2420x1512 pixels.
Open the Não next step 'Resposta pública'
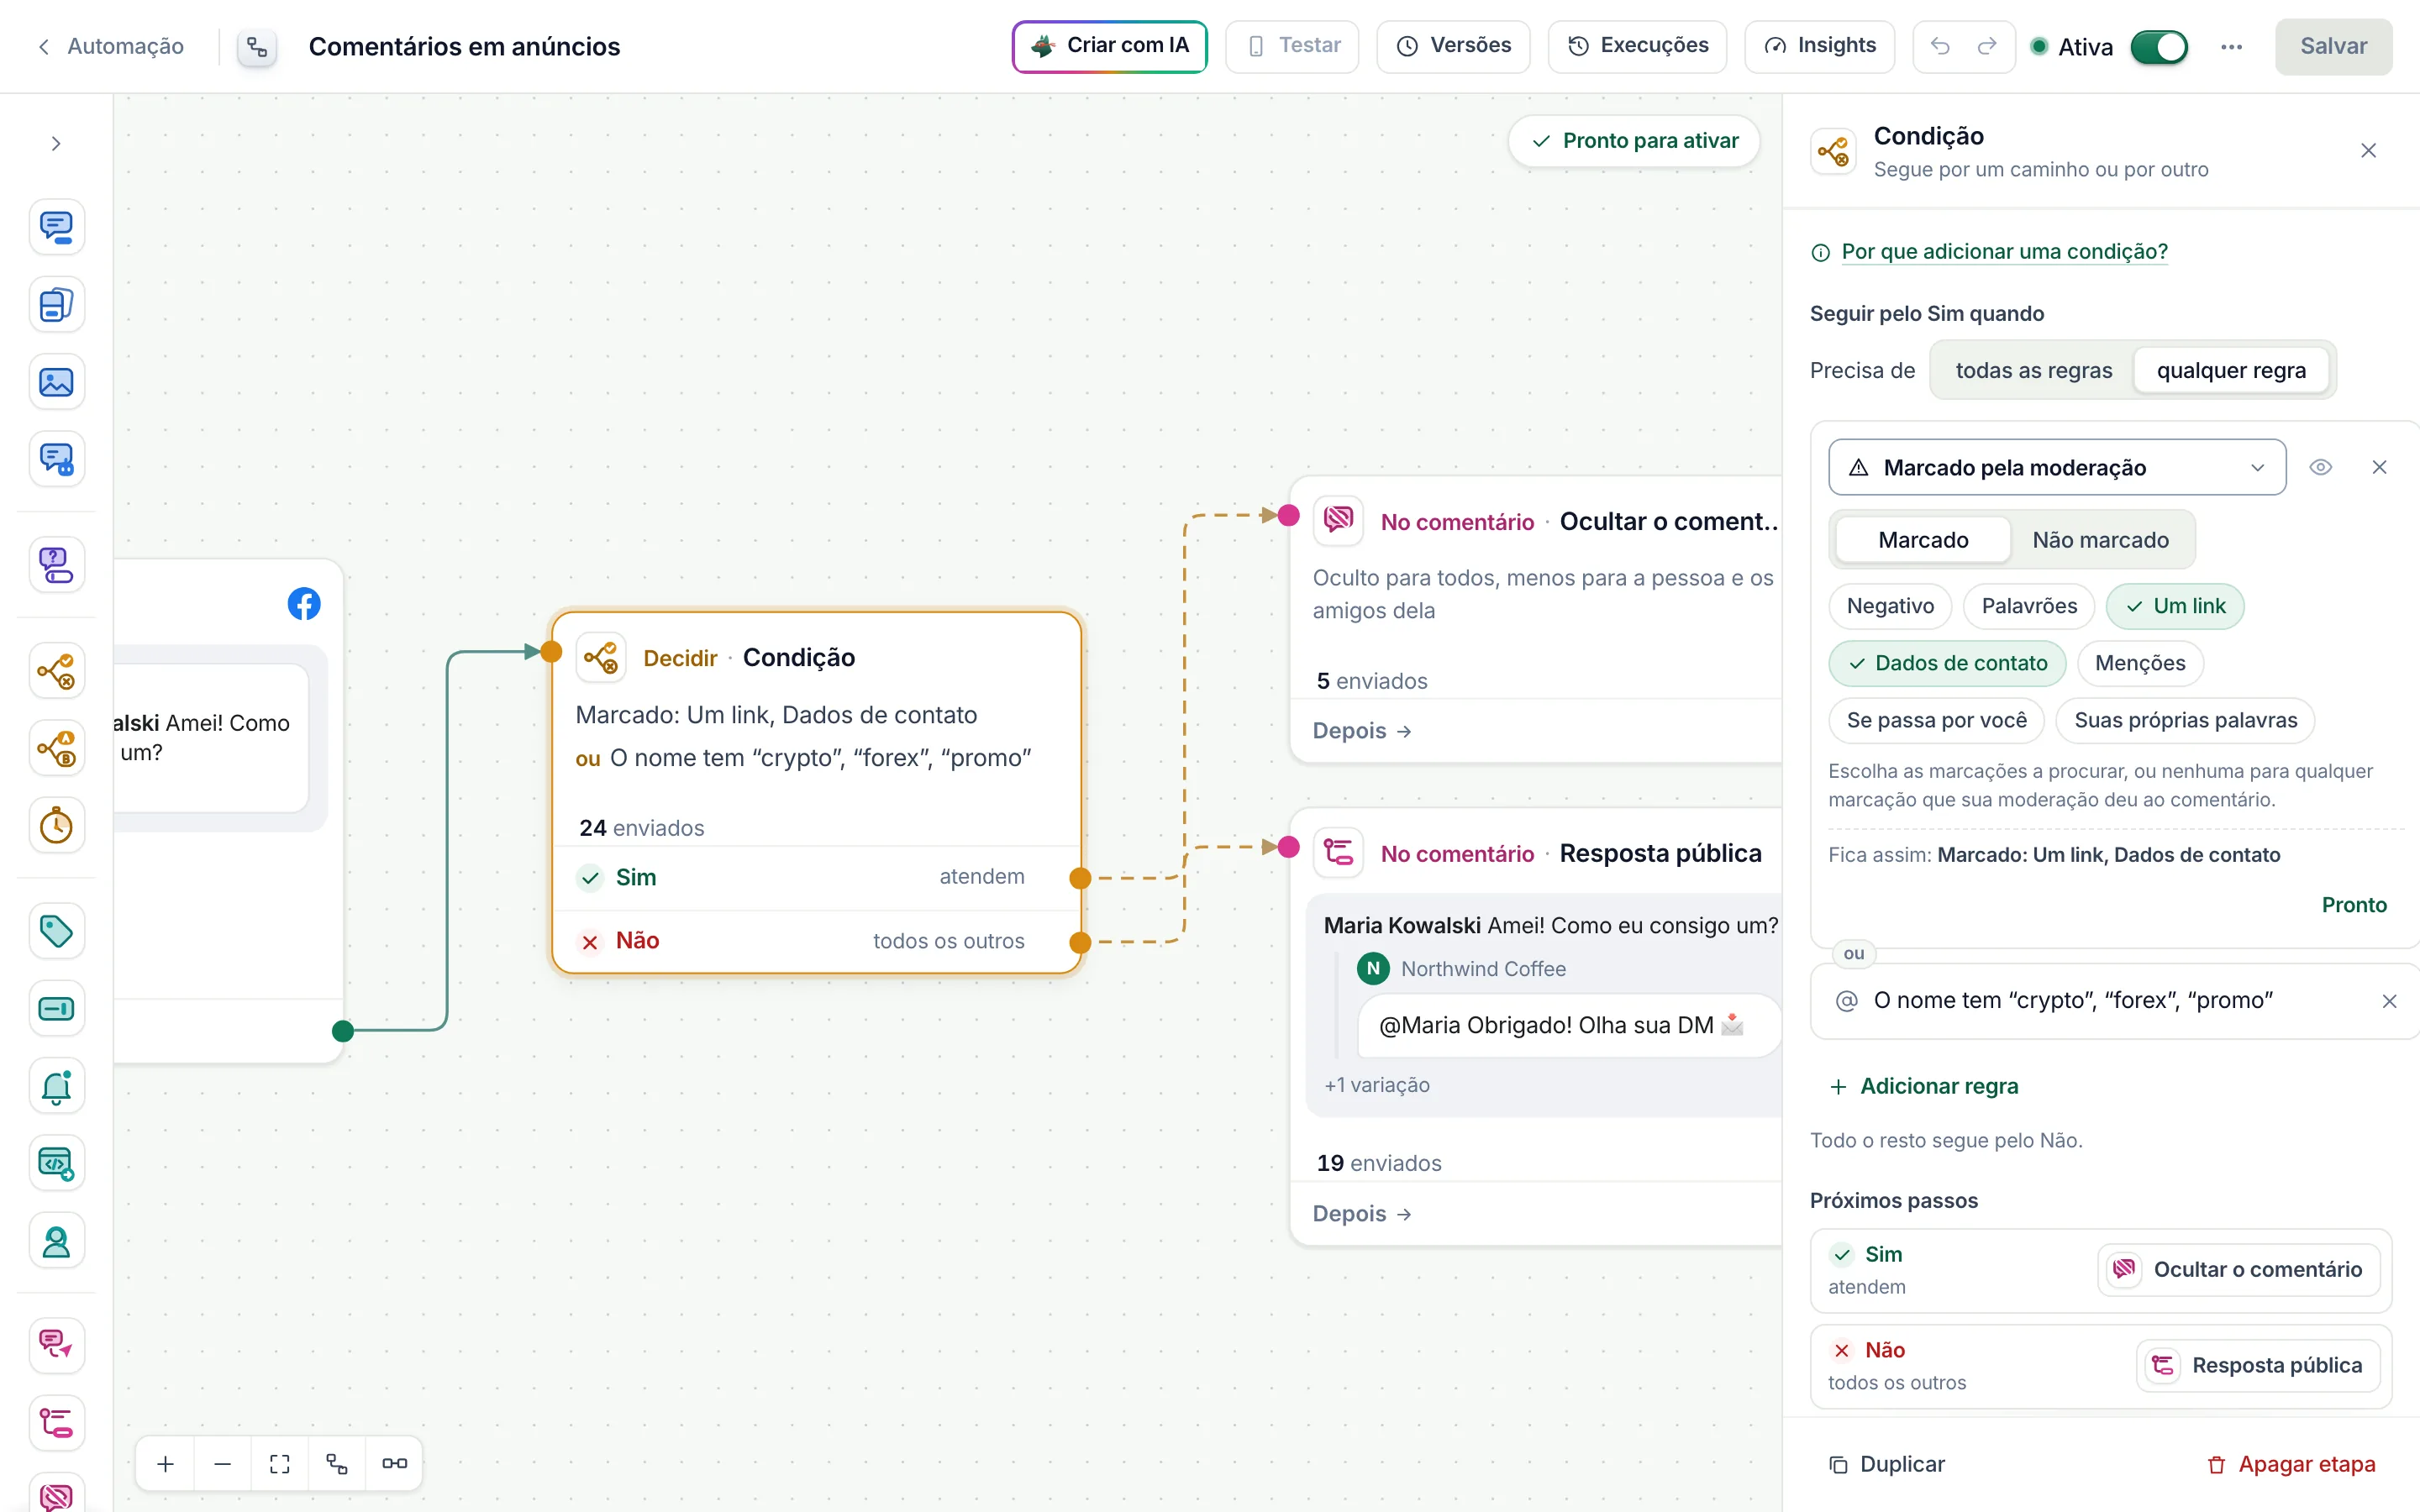[2258, 1366]
